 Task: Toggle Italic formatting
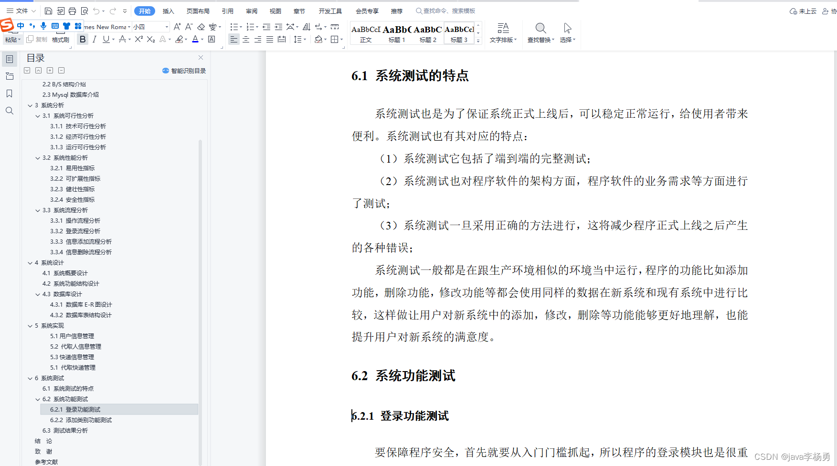(95, 40)
